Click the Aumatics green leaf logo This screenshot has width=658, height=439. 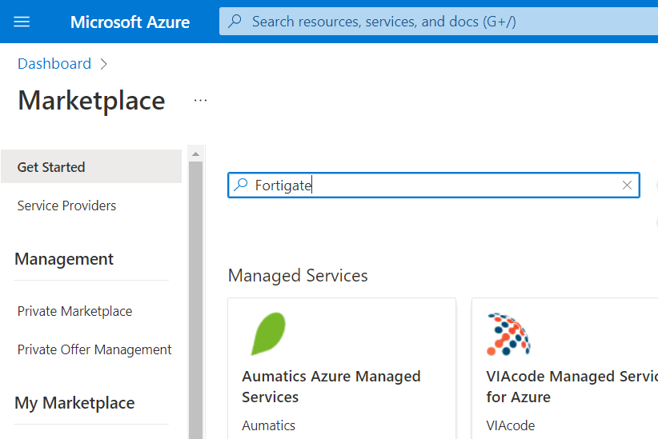pyautogui.click(x=268, y=334)
